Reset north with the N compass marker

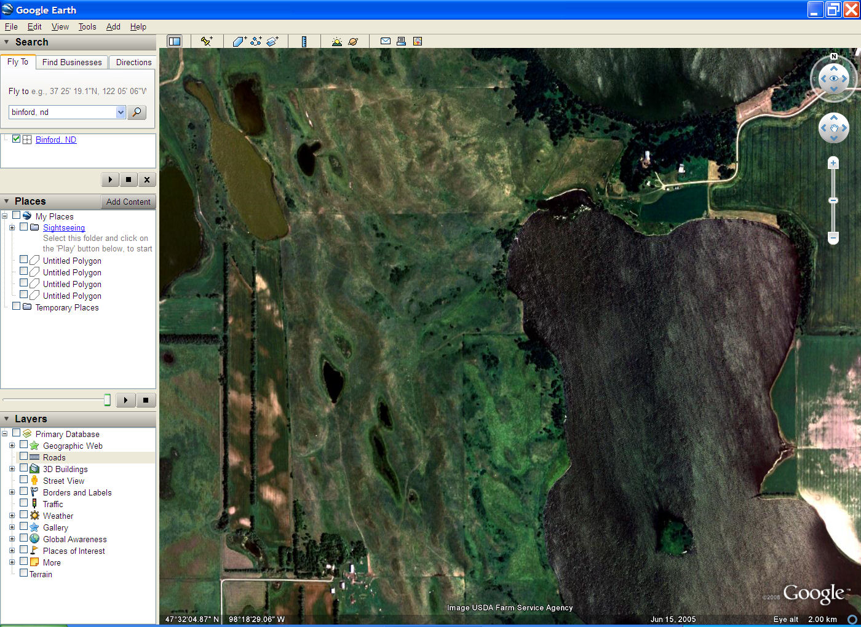click(x=834, y=57)
